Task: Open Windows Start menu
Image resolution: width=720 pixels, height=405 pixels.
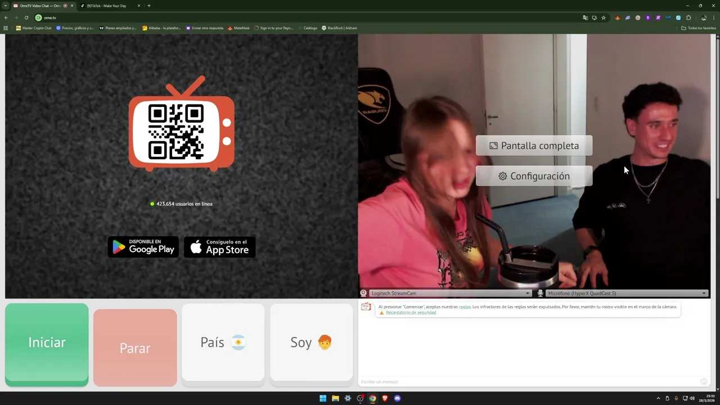Action: pos(323,398)
